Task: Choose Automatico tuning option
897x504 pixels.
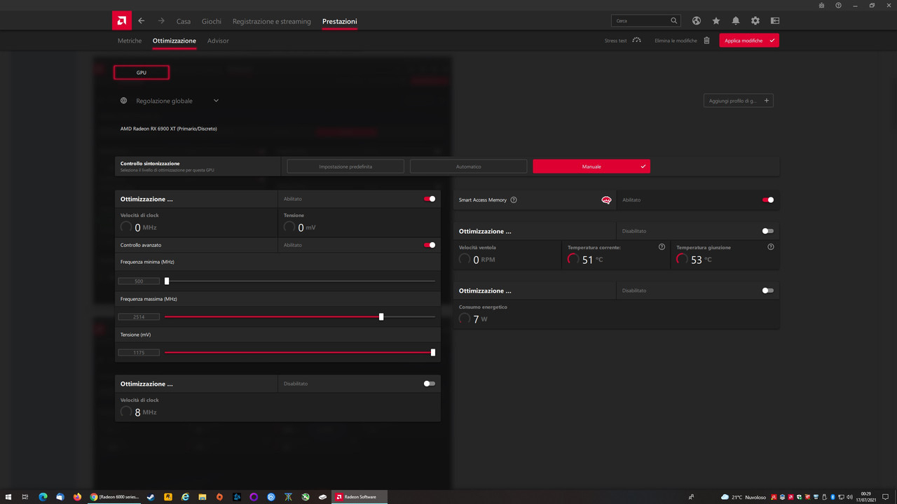Action: point(468,167)
